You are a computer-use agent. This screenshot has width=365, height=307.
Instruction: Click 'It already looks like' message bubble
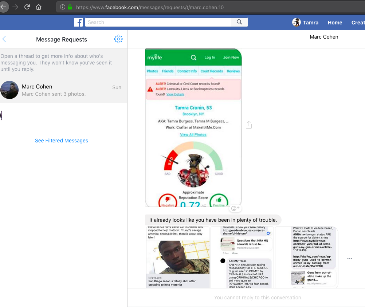213,220
